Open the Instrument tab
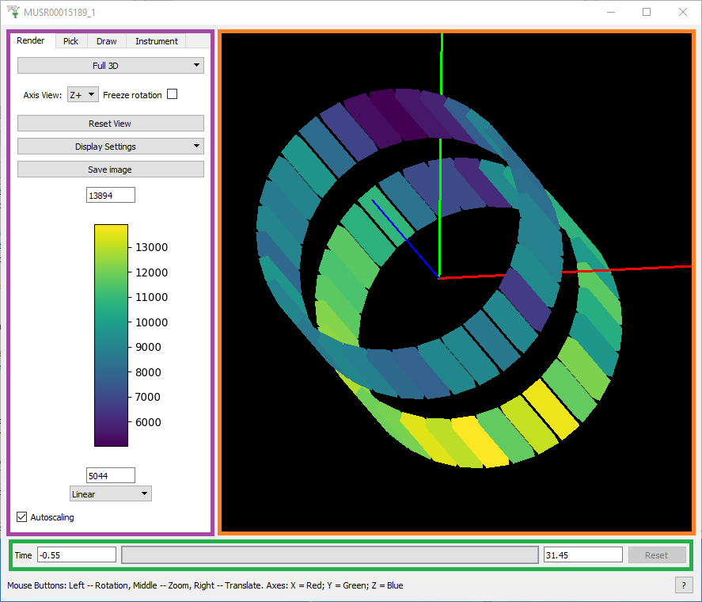 pyautogui.click(x=156, y=41)
